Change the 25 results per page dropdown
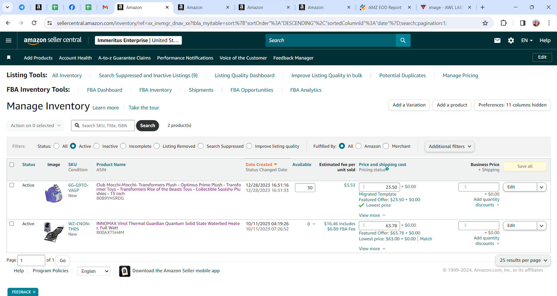Image resolution: width=557 pixels, height=296 pixels. tap(523, 260)
